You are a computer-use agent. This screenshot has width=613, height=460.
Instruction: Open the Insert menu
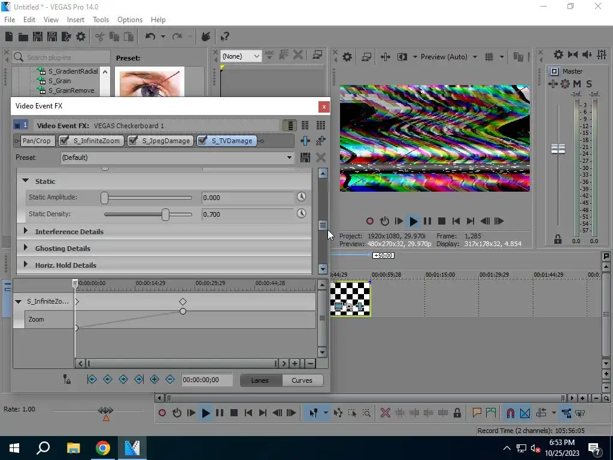coord(75,20)
